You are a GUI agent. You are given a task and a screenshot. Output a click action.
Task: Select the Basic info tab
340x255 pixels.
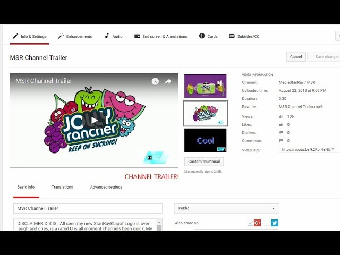26,187
